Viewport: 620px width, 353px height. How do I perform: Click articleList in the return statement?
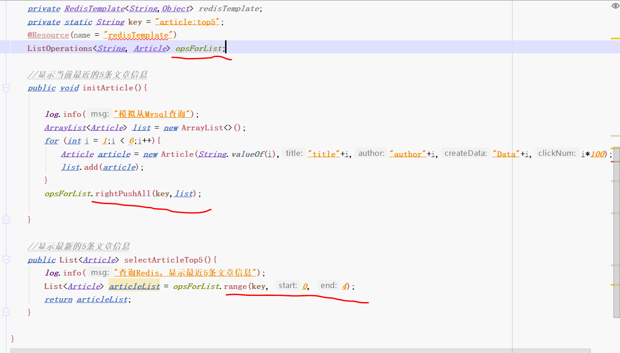coord(102,299)
